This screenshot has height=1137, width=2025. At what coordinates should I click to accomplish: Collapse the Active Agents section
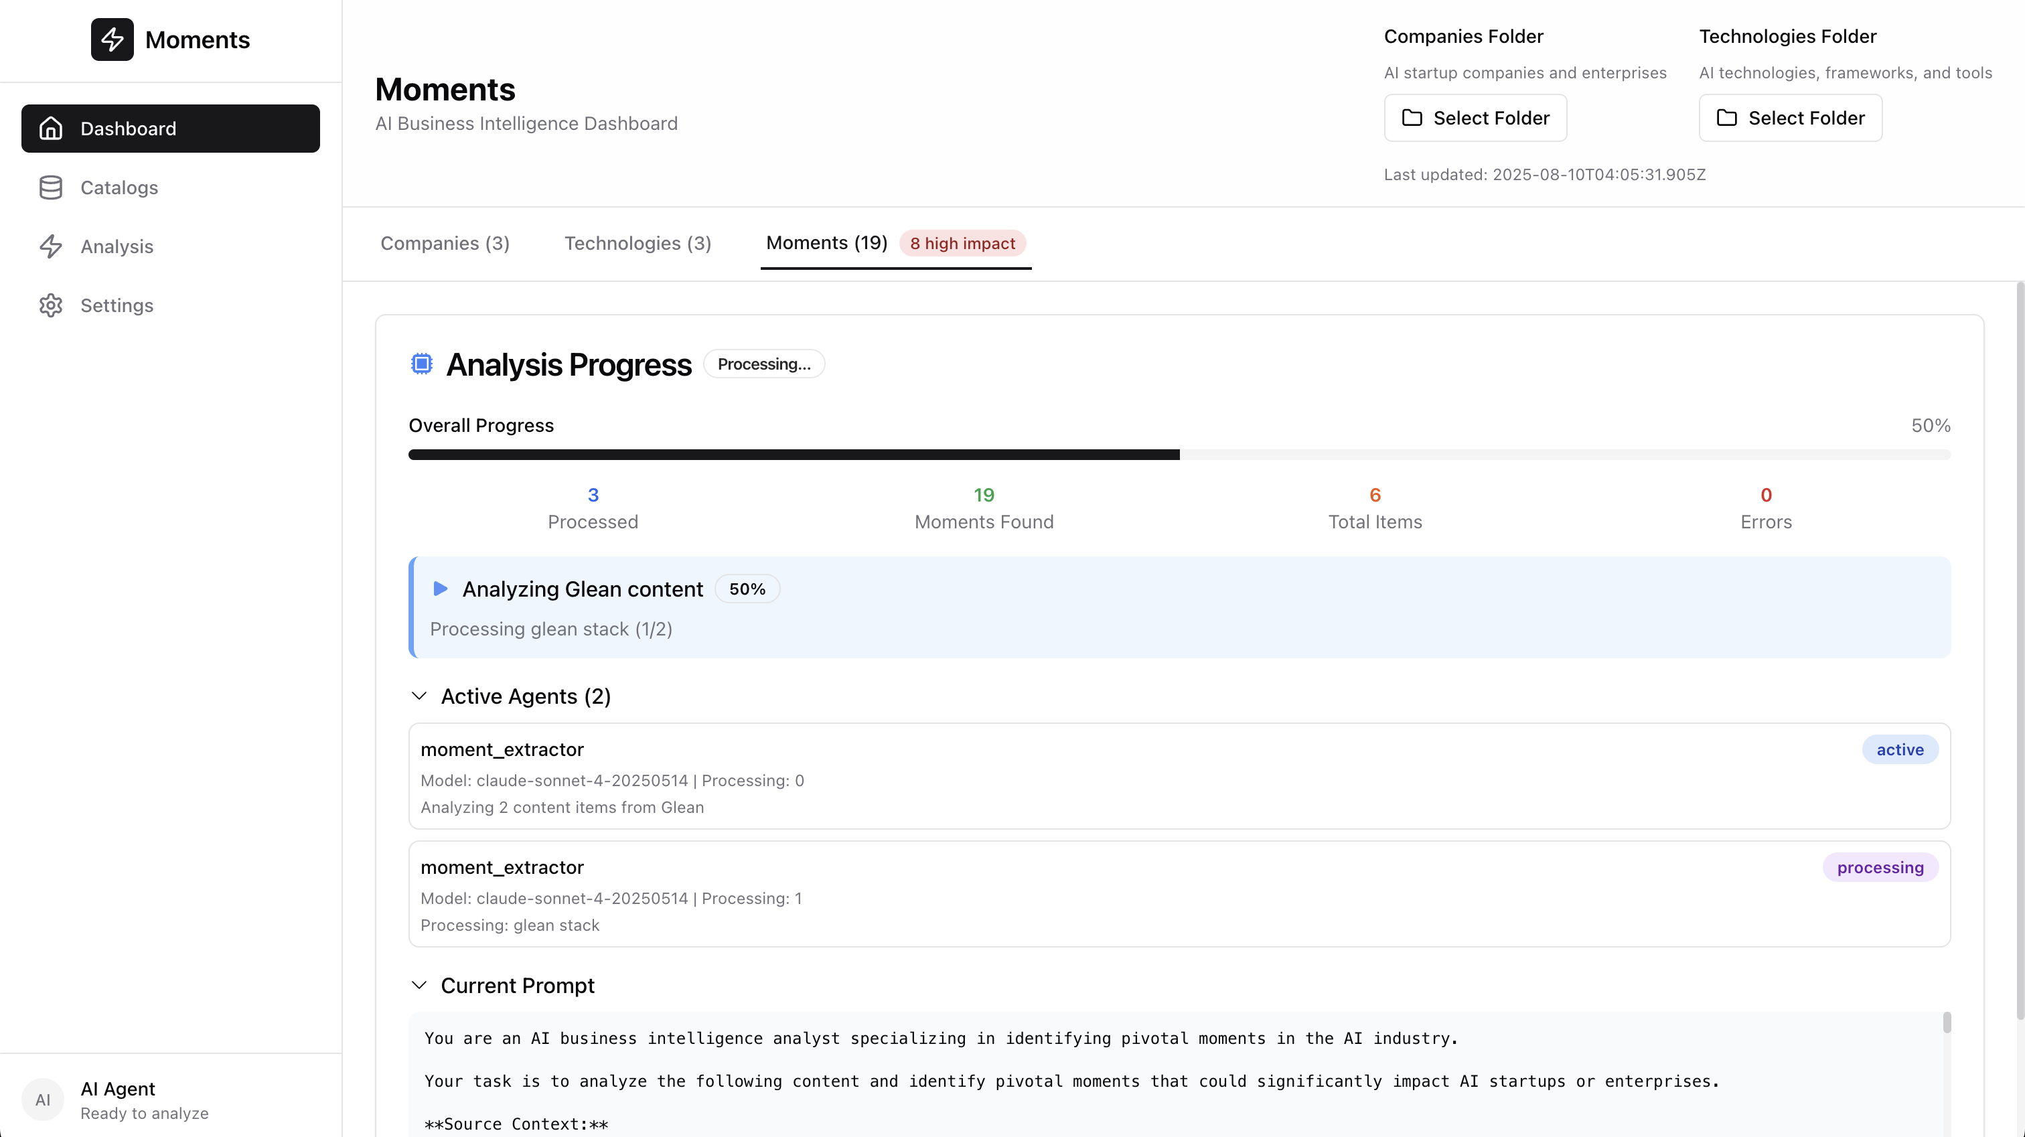coord(419,696)
